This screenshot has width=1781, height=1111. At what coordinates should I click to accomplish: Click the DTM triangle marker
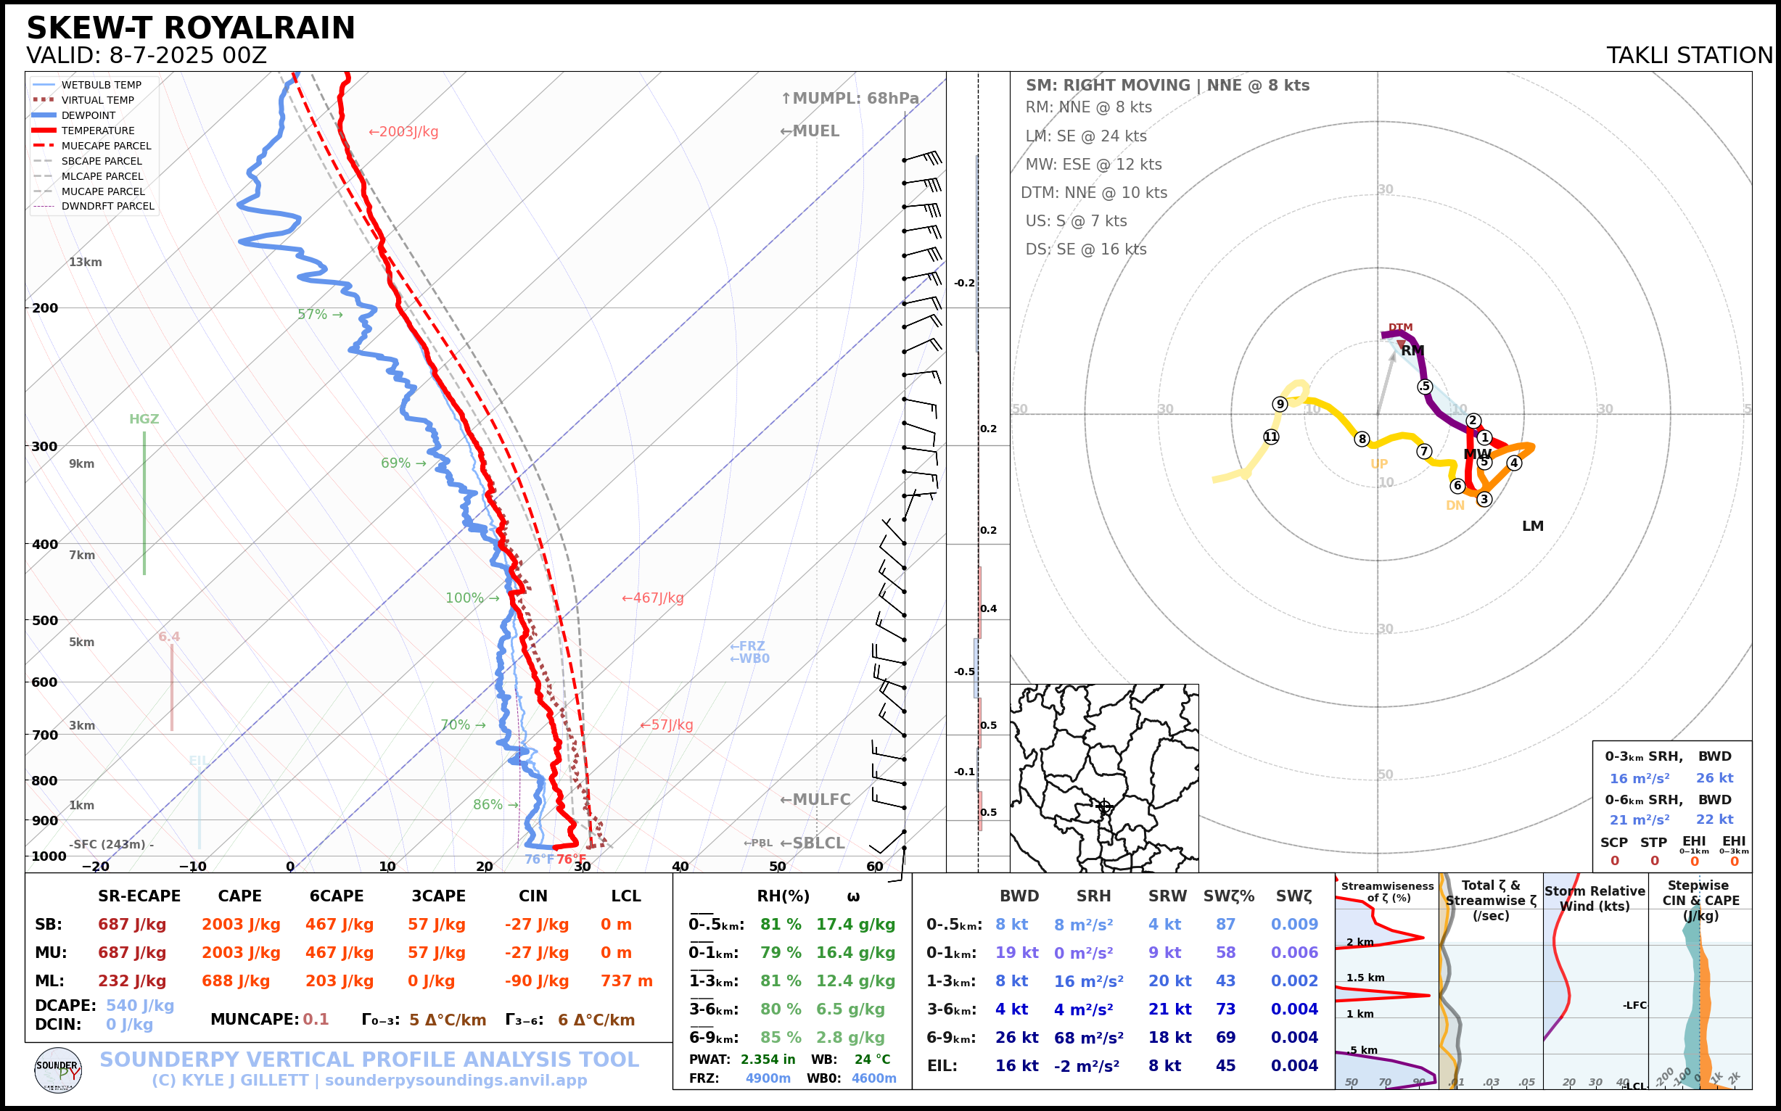(1400, 343)
